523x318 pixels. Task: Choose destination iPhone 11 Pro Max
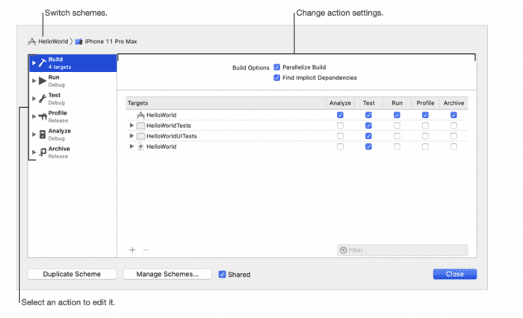(x=111, y=41)
